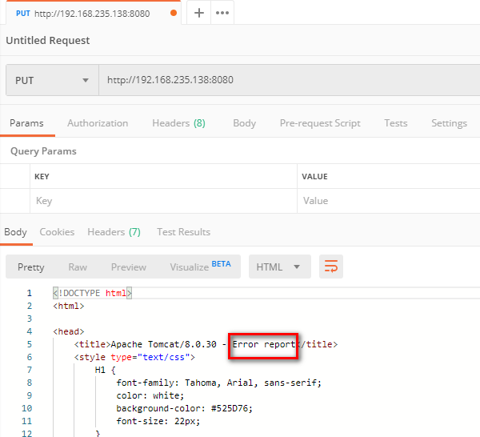
Task: Open the Visualize BETA view
Action: click(x=199, y=267)
